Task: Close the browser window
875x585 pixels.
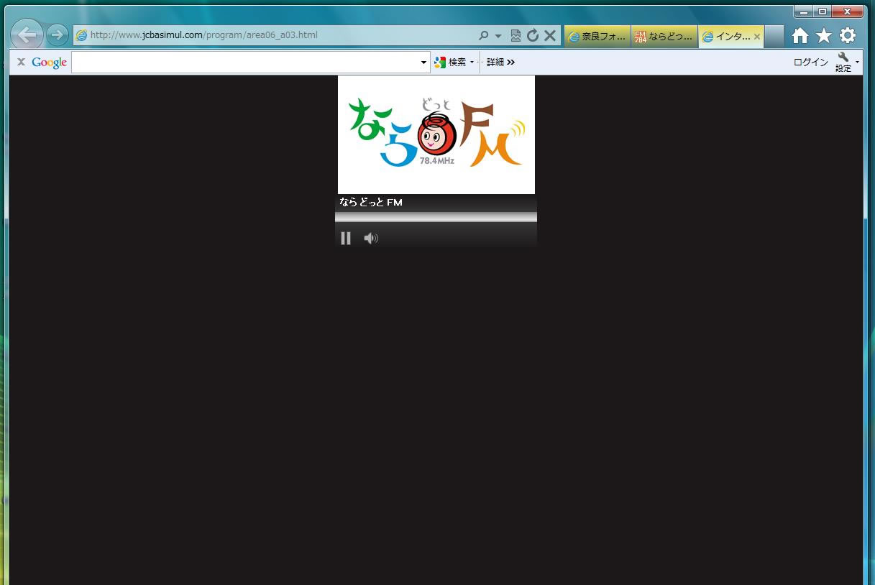Action: pos(848,11)
